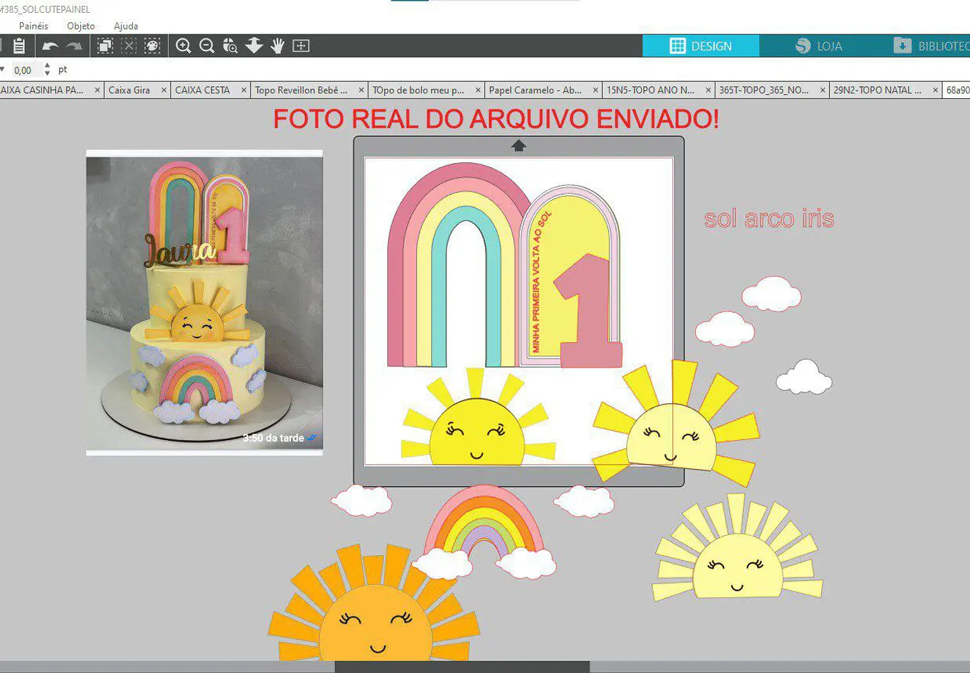Click the grid icon on the DESIGN tab
Viewport: 970px width, 673px height.
[678, 46]
